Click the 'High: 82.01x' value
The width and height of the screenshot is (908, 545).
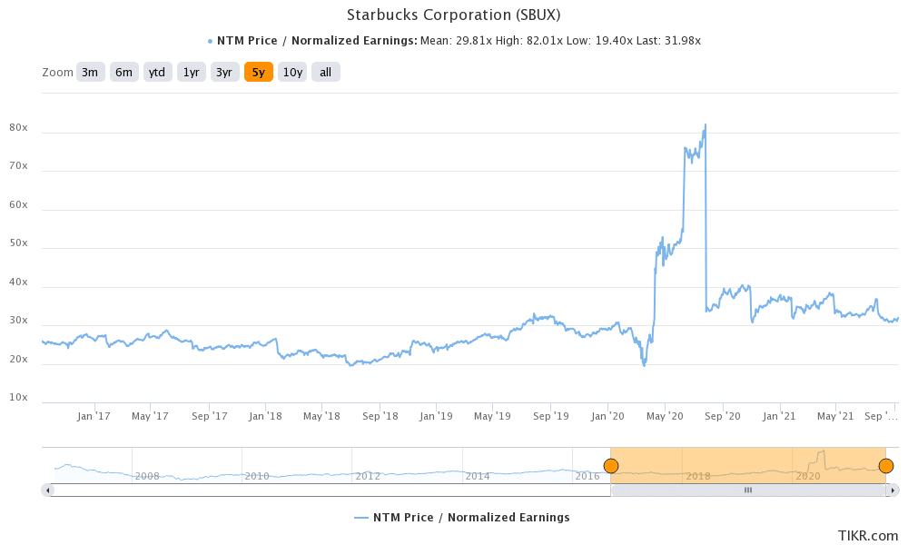[528, 41]
